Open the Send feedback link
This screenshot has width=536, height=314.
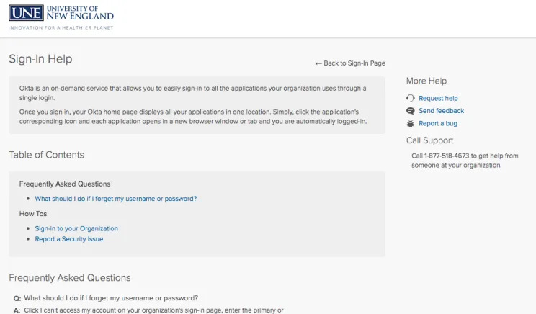point(442,111)
